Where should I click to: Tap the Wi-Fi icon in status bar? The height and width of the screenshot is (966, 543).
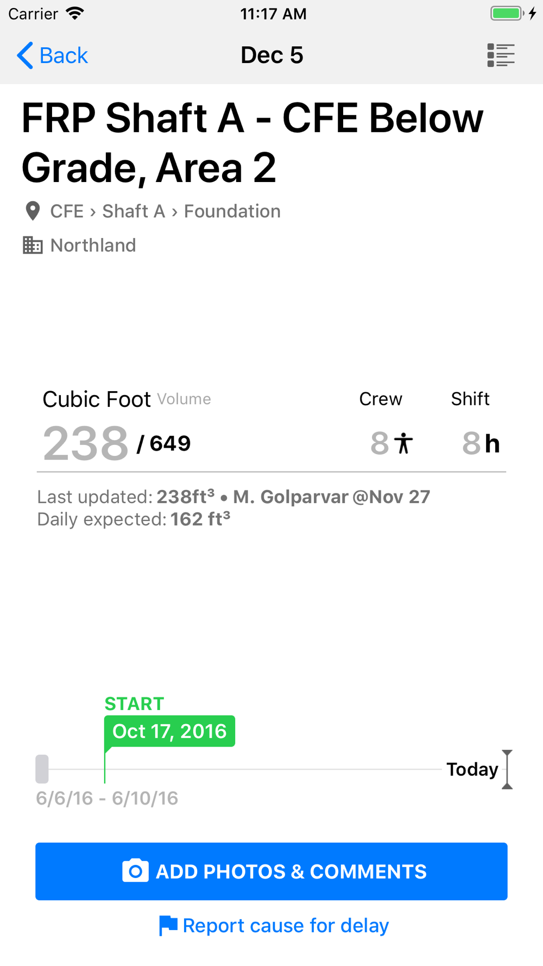(75, 14)
